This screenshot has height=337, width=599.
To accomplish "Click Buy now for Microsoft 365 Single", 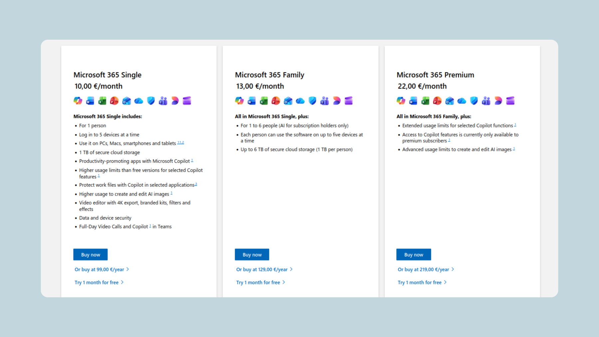I will pyautogui.click(x=90, y=254).
